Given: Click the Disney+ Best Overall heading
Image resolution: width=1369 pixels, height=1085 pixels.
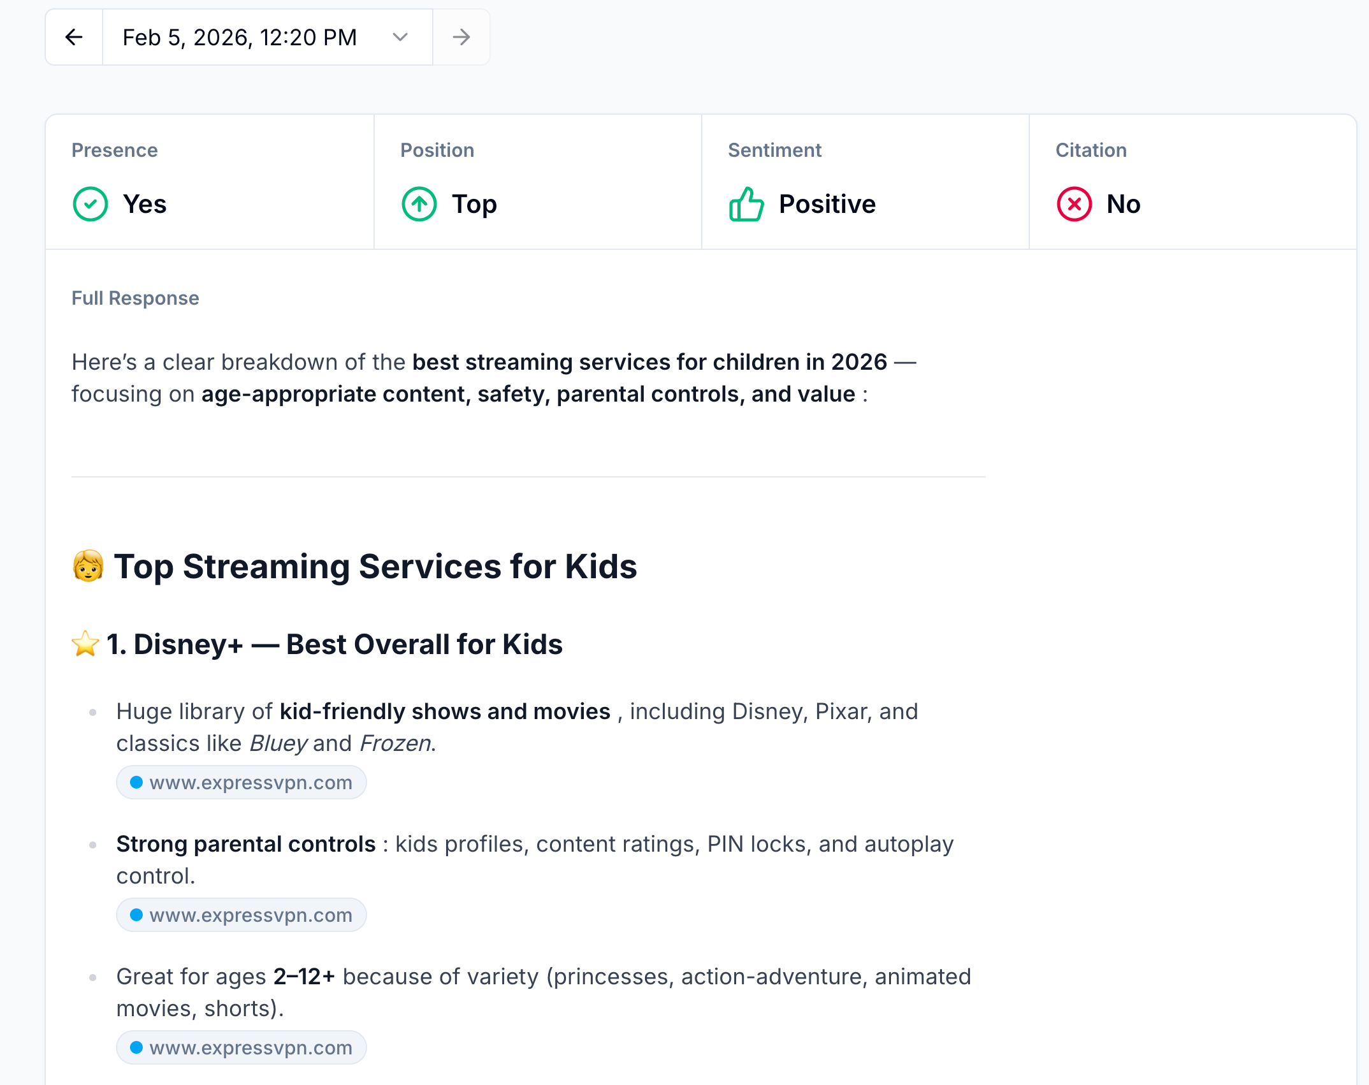Looking at the screenshot, I should point(335,644).
